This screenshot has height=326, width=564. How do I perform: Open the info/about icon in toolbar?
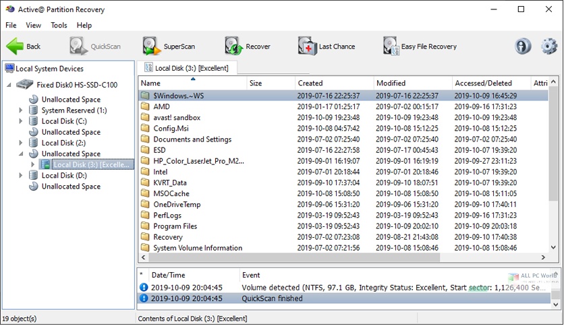[x=523, y=46]
